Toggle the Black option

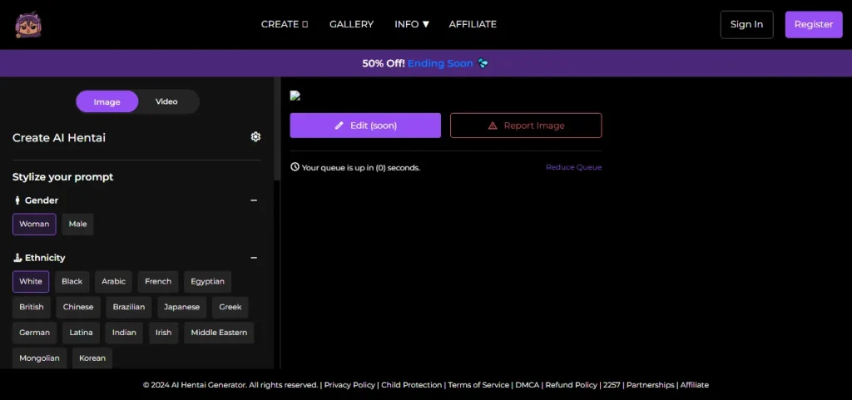coord(72,282)
